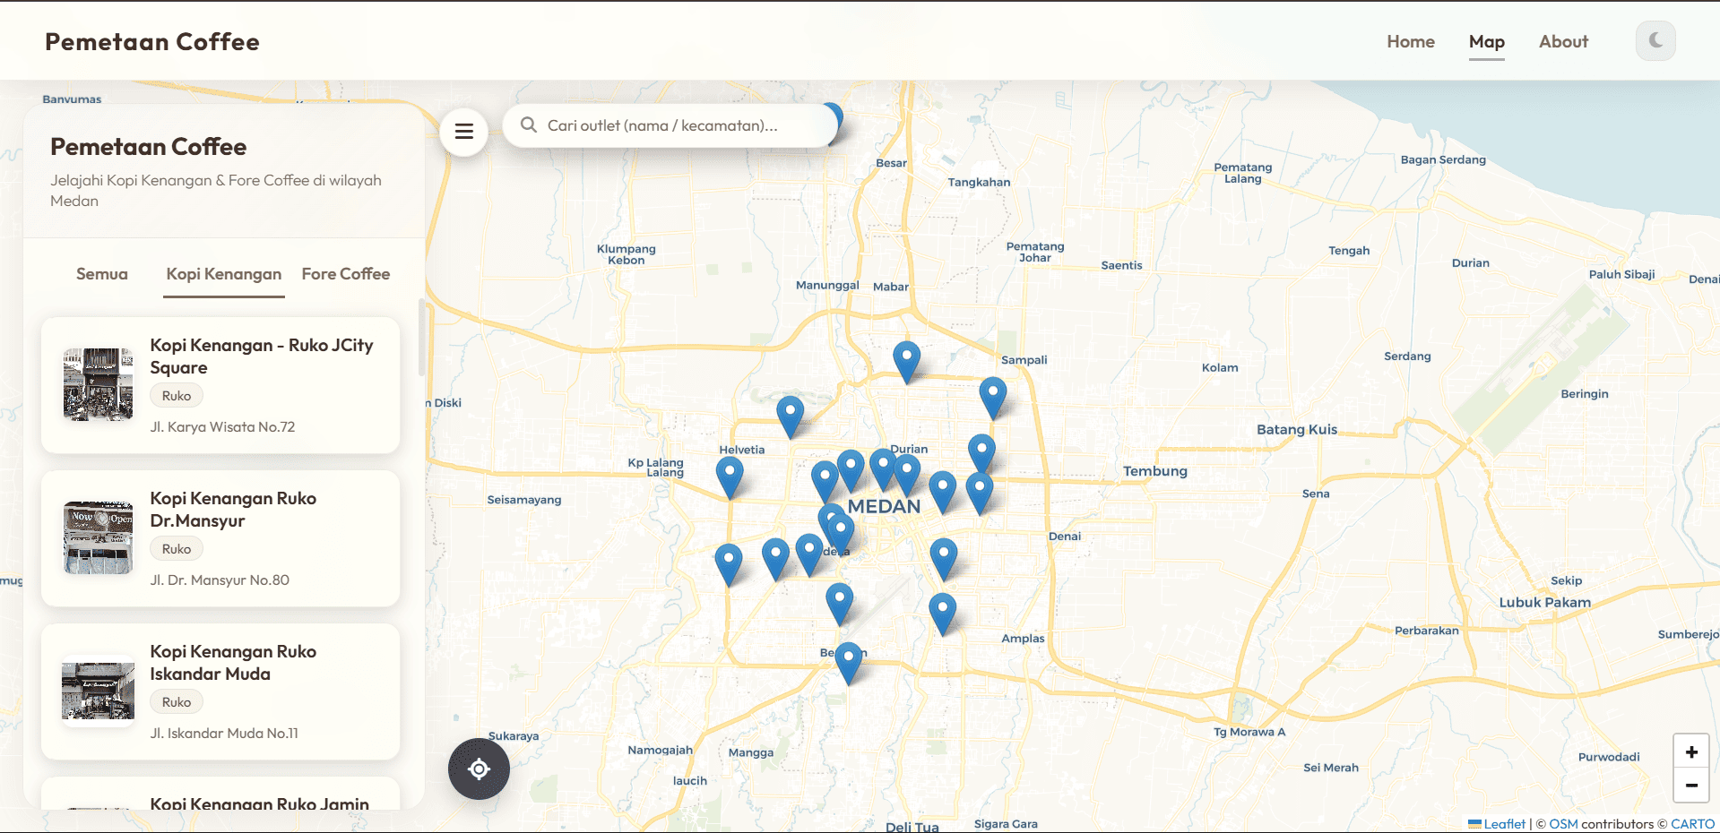Click map marker below Sampali label

coord(992,397)
